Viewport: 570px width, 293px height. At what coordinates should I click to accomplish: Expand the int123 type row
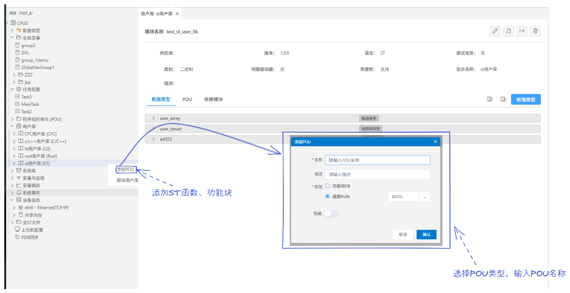tap(153, 139)
